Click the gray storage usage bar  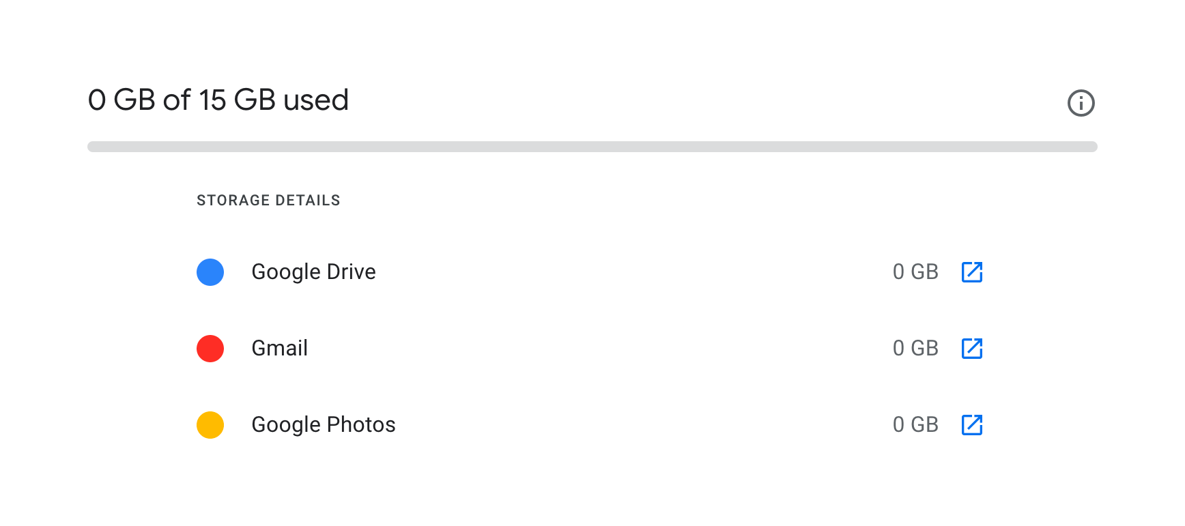pyautogui.click(x=592, y=147)
